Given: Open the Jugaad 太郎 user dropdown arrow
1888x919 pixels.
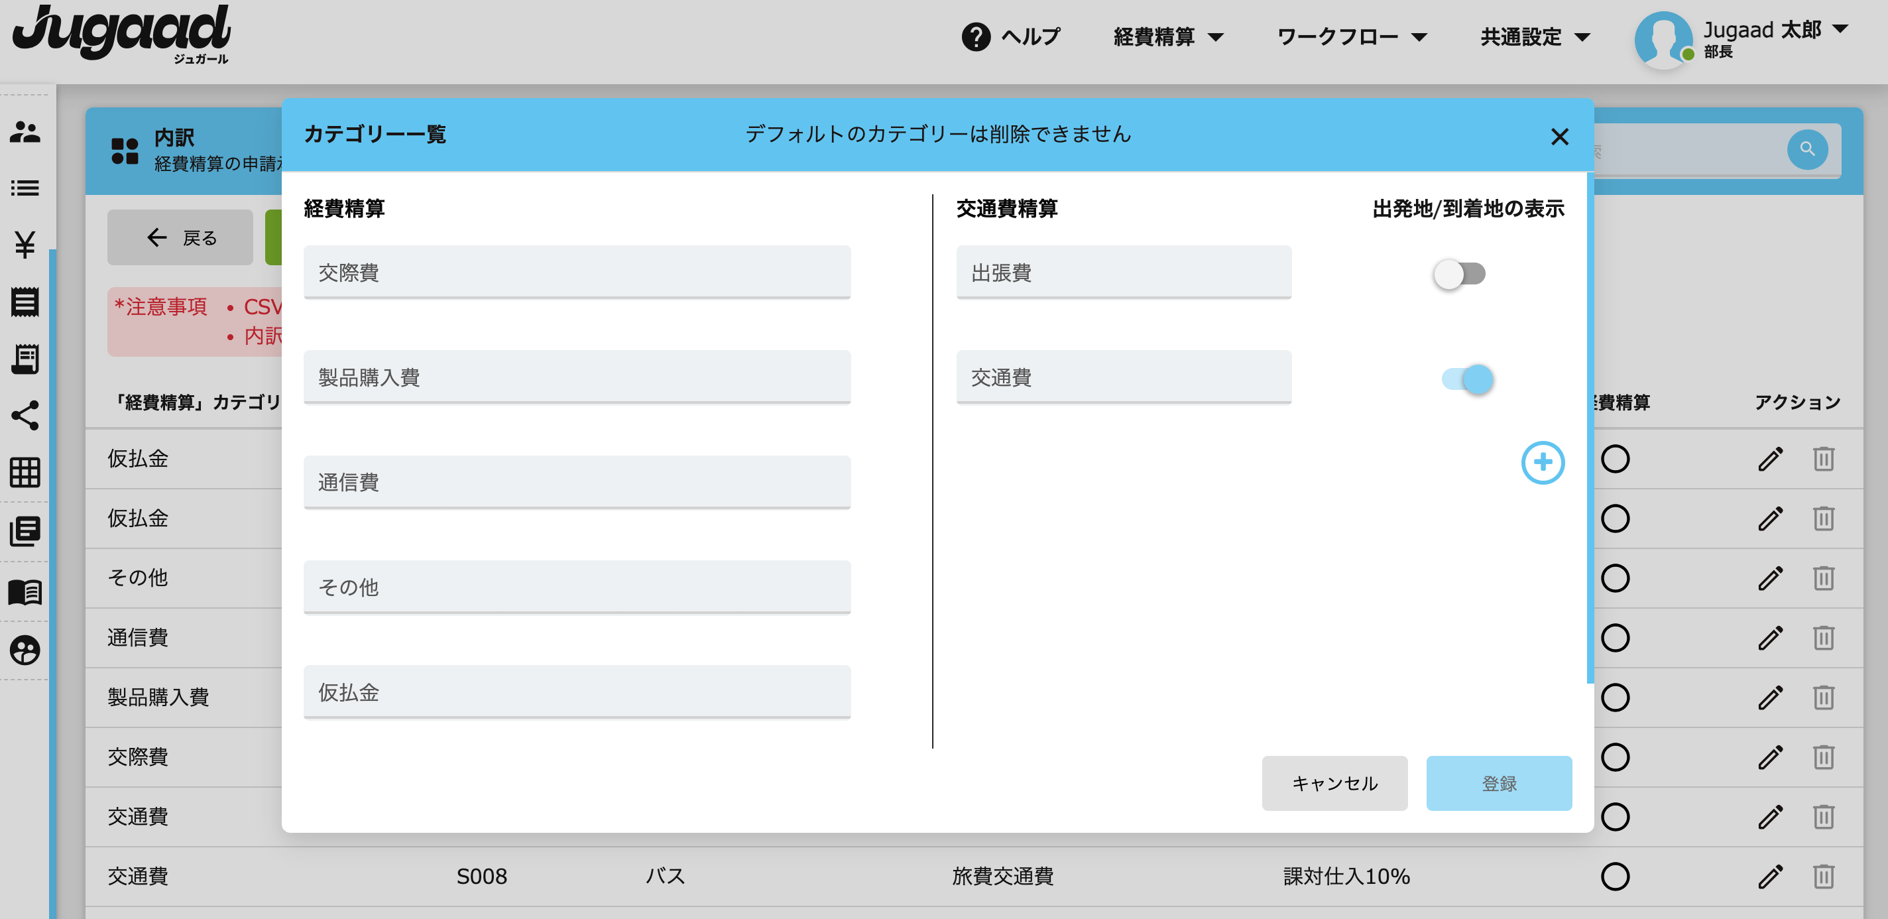Looking at the screenshot, I should coord(1840,29).
